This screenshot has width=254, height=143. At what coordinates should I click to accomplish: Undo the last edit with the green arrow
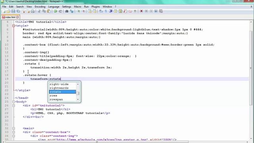point(56,11)
